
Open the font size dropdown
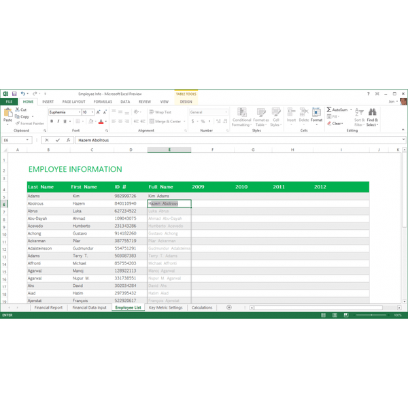pyautogui.click(x=92, y=112)
